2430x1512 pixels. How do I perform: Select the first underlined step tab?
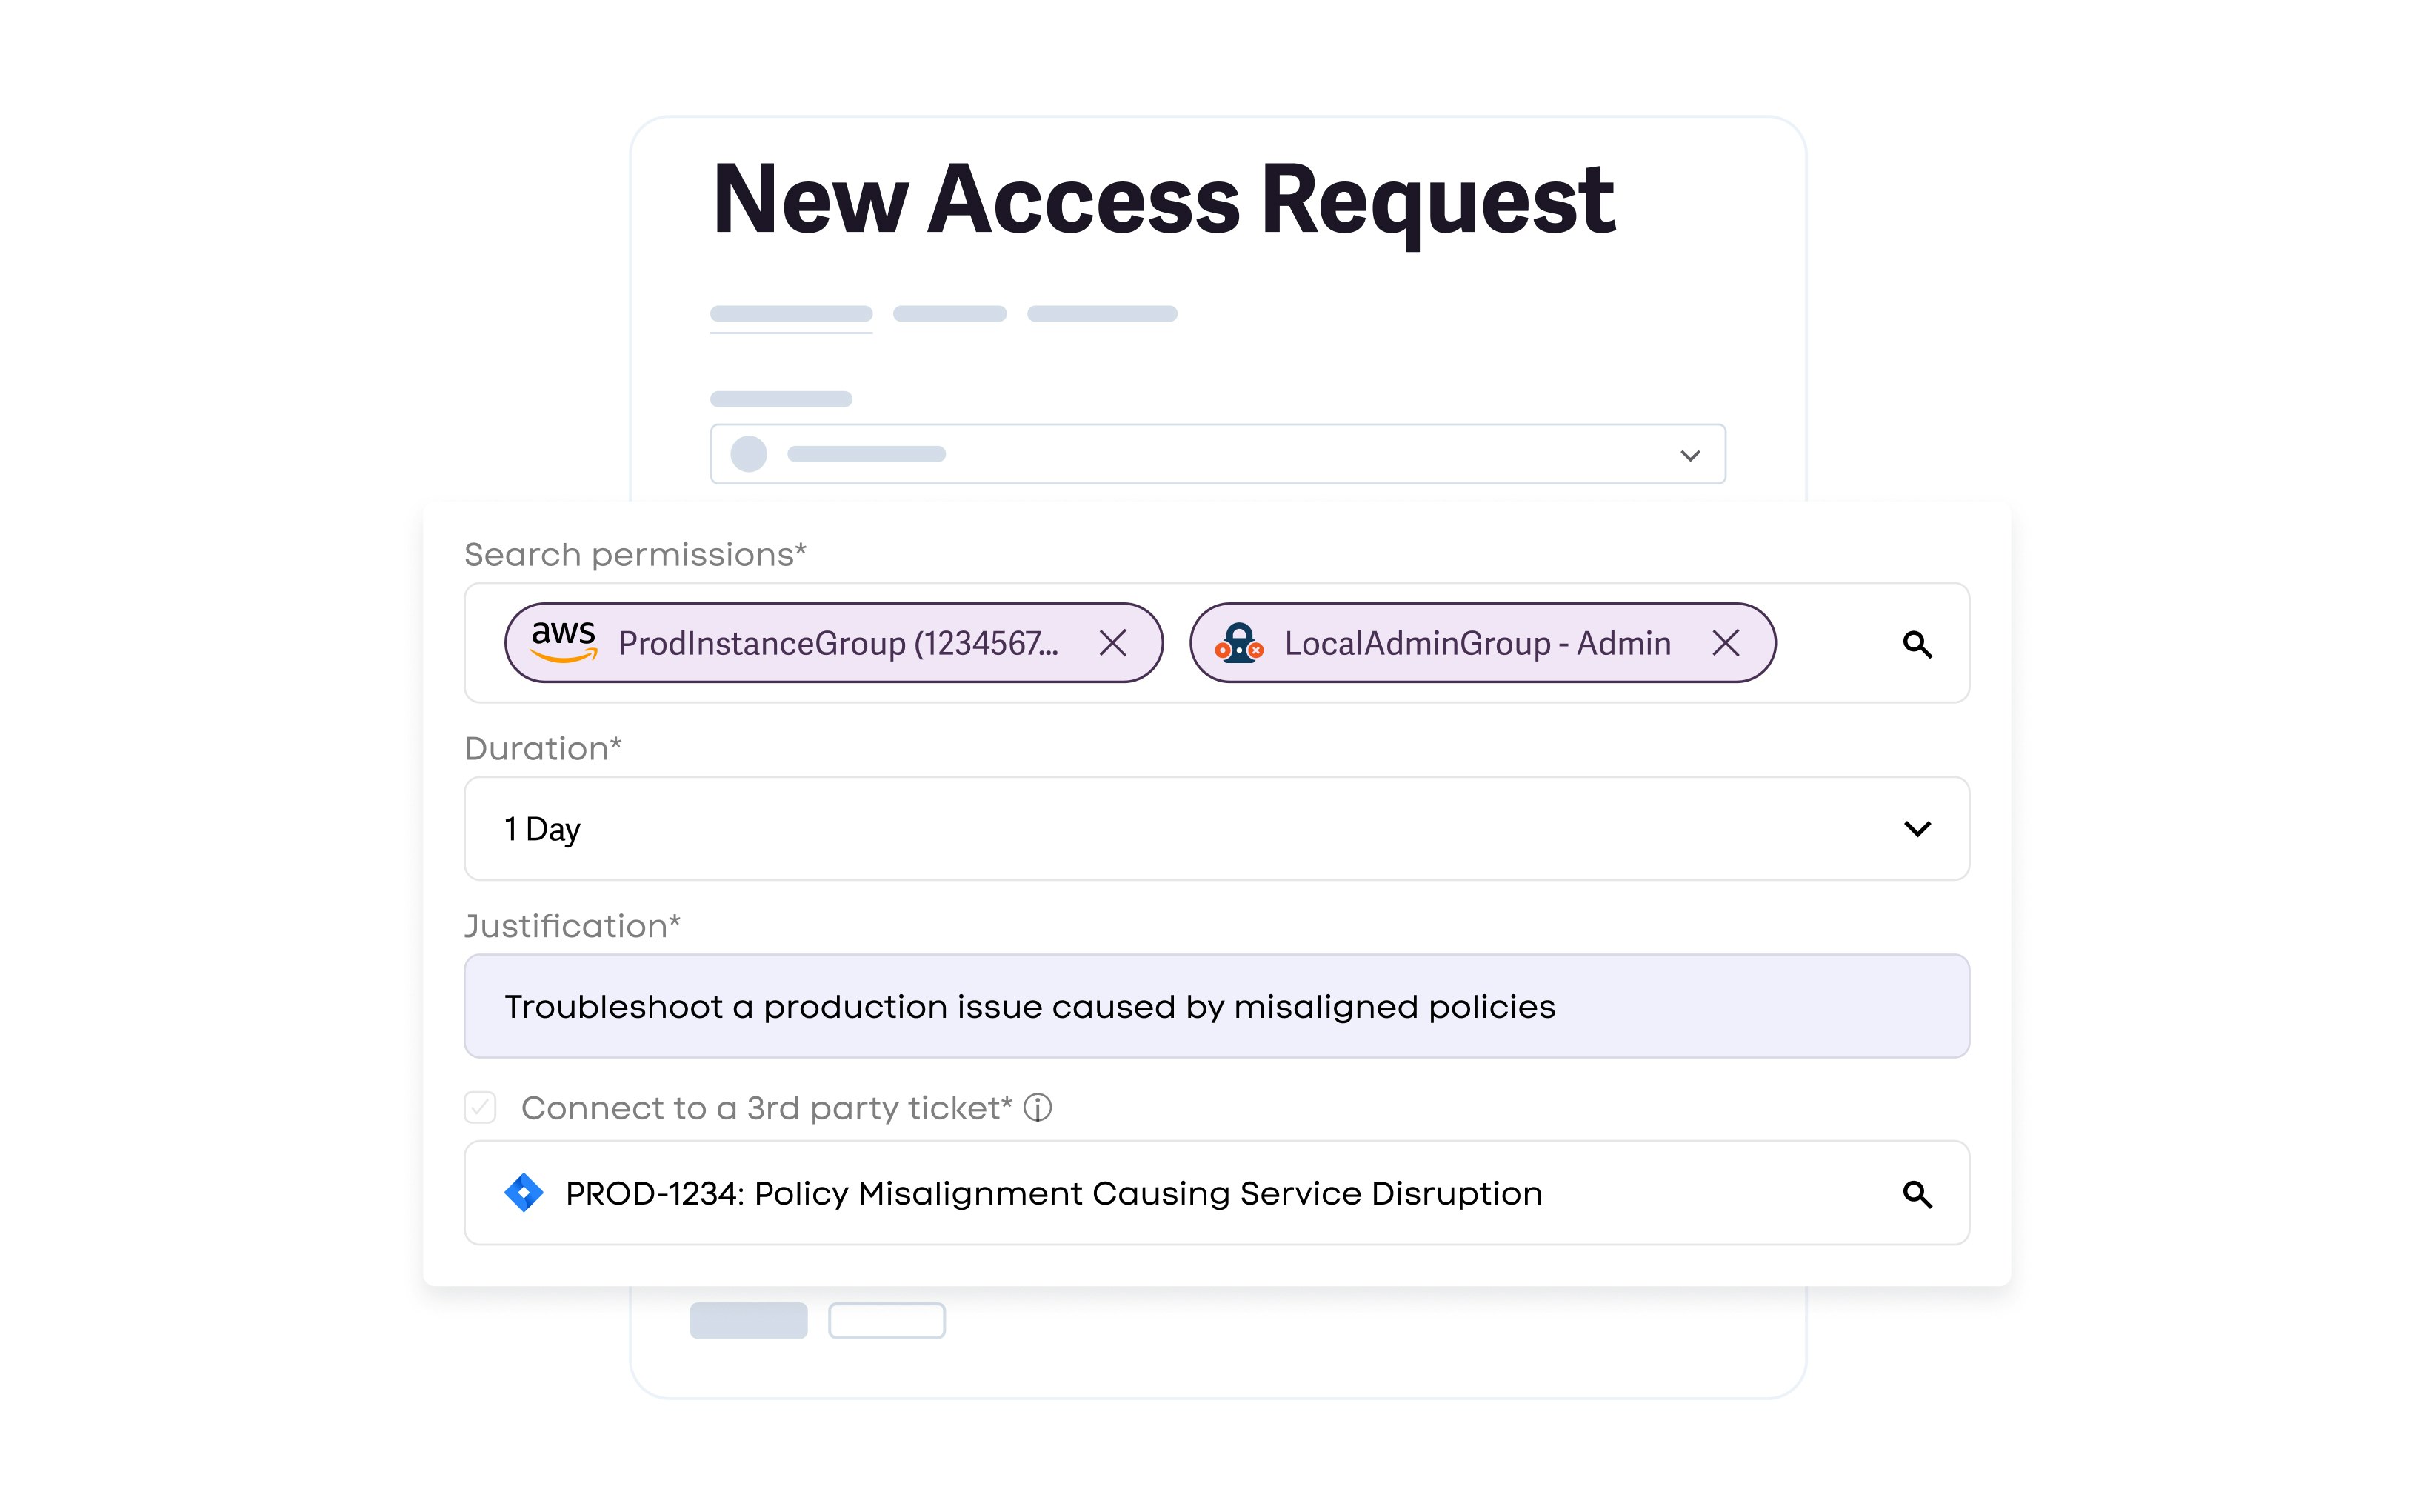click(791, 312)
